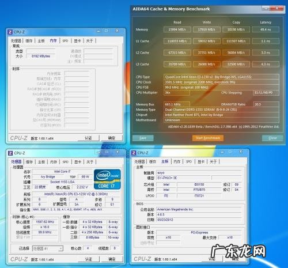This screenshot has height=268, width=288.
Task: Switch to 处理器 tab in memory CPU-Z window
Action: click(x=16, y=41)
